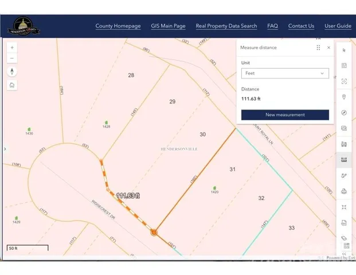Toggle the highlighted measure distance tool
This screenshot has width=356, height=275.
(344, 160)
